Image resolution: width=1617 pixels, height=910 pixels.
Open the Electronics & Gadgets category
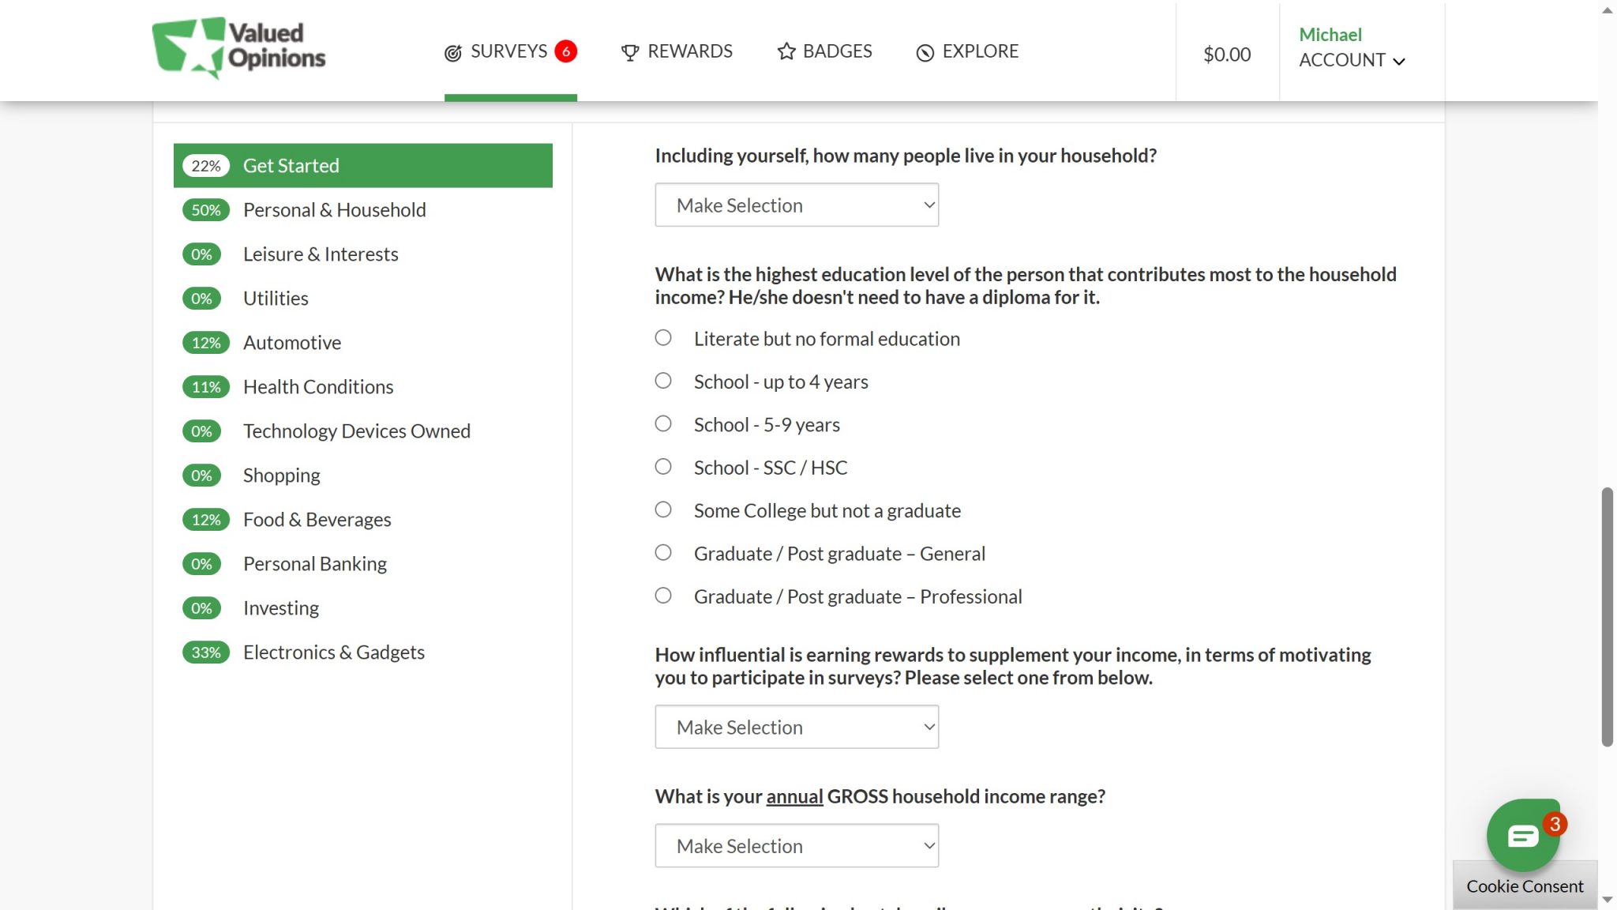333,652
